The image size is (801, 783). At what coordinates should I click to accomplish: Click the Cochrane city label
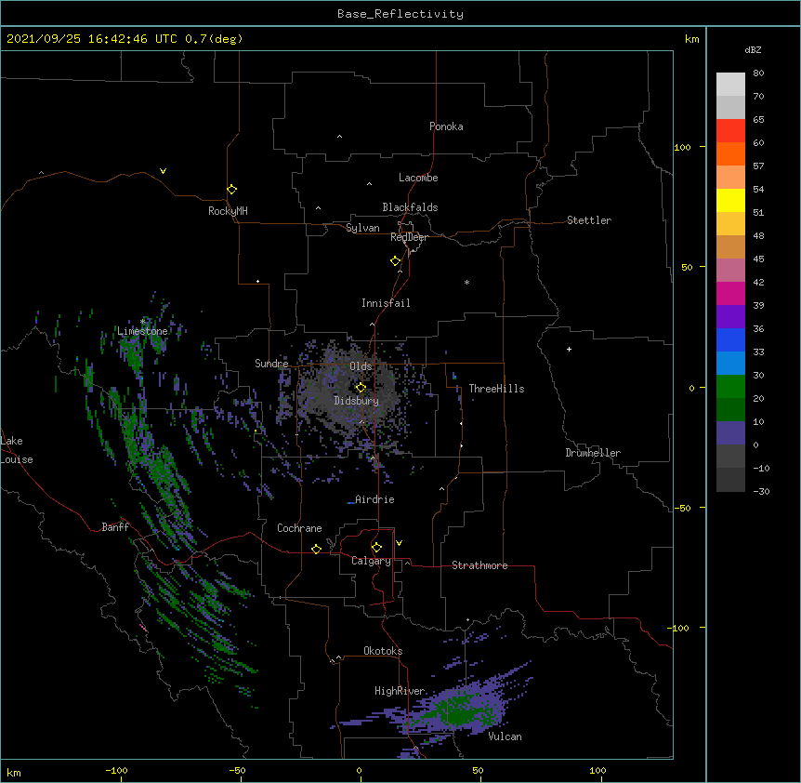[x=299, y=528]
